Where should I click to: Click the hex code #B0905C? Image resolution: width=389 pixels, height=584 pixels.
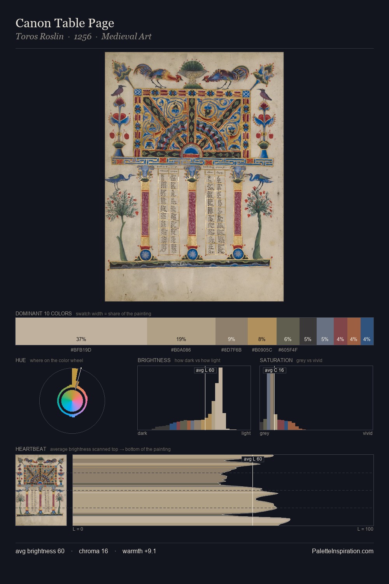262,350
